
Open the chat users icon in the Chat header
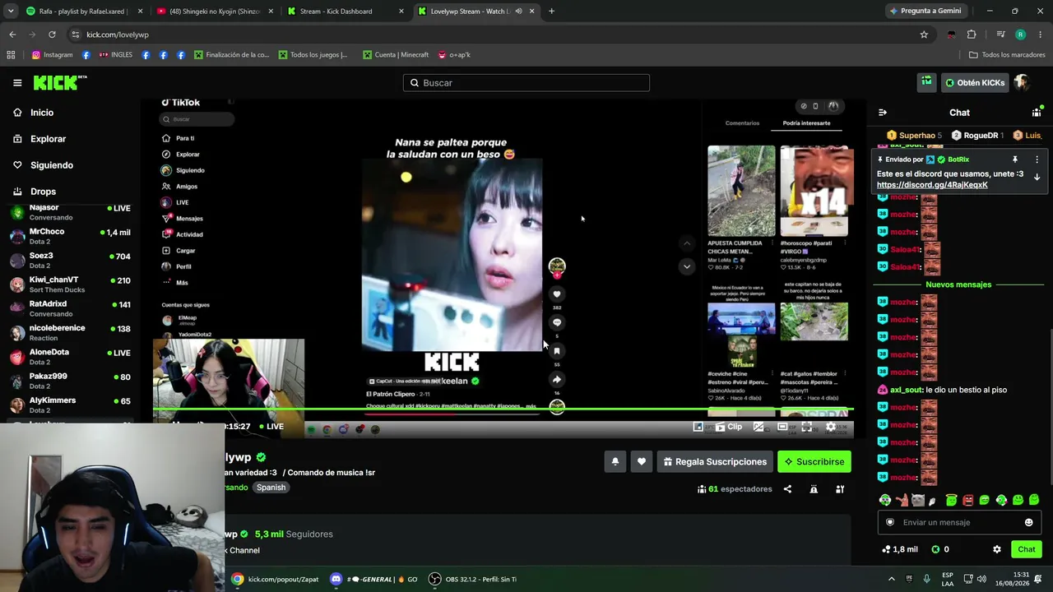tap(1037, 113)
